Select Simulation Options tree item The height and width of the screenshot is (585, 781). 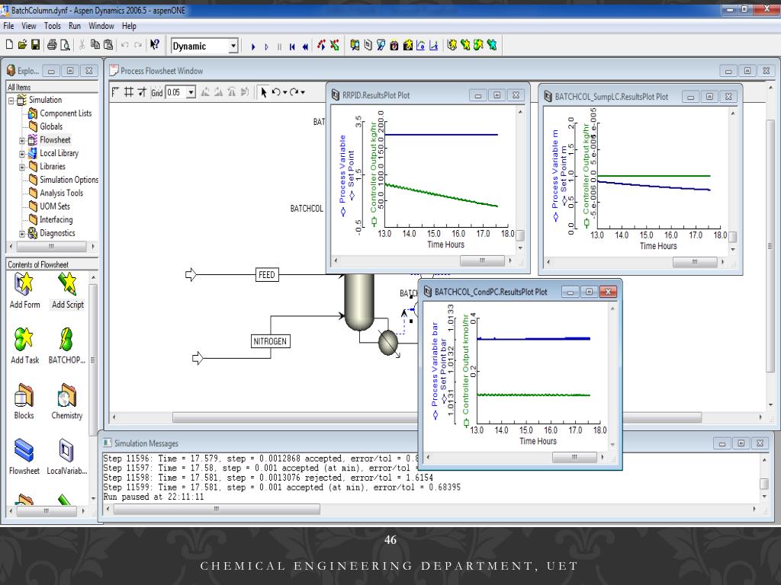(69, 180)
